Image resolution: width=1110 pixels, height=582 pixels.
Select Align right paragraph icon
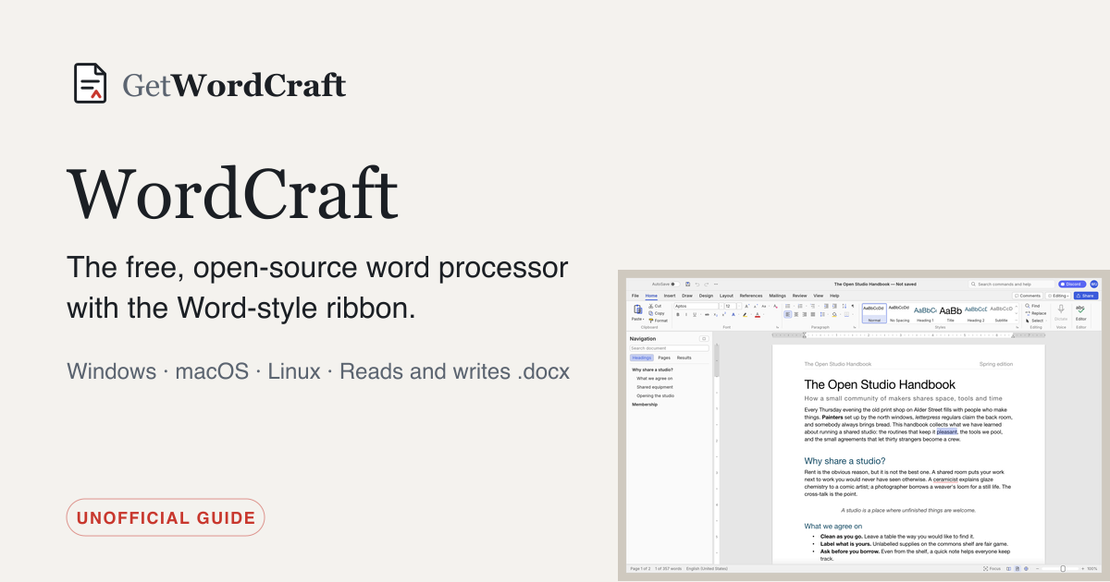point(805,314)
